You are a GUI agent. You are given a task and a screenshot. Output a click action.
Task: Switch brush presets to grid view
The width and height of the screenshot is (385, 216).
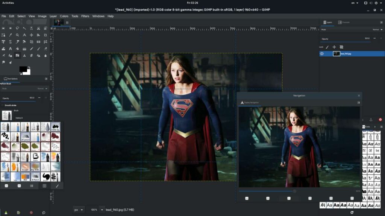coord(44,186)
